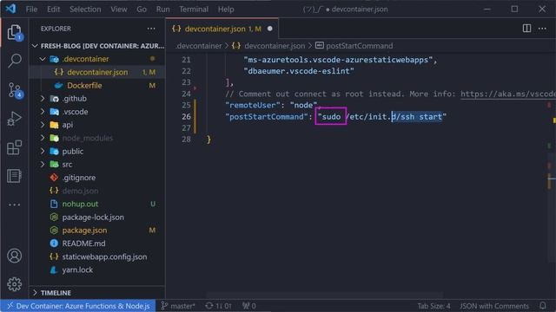Open the Go menu

[142, 10]
